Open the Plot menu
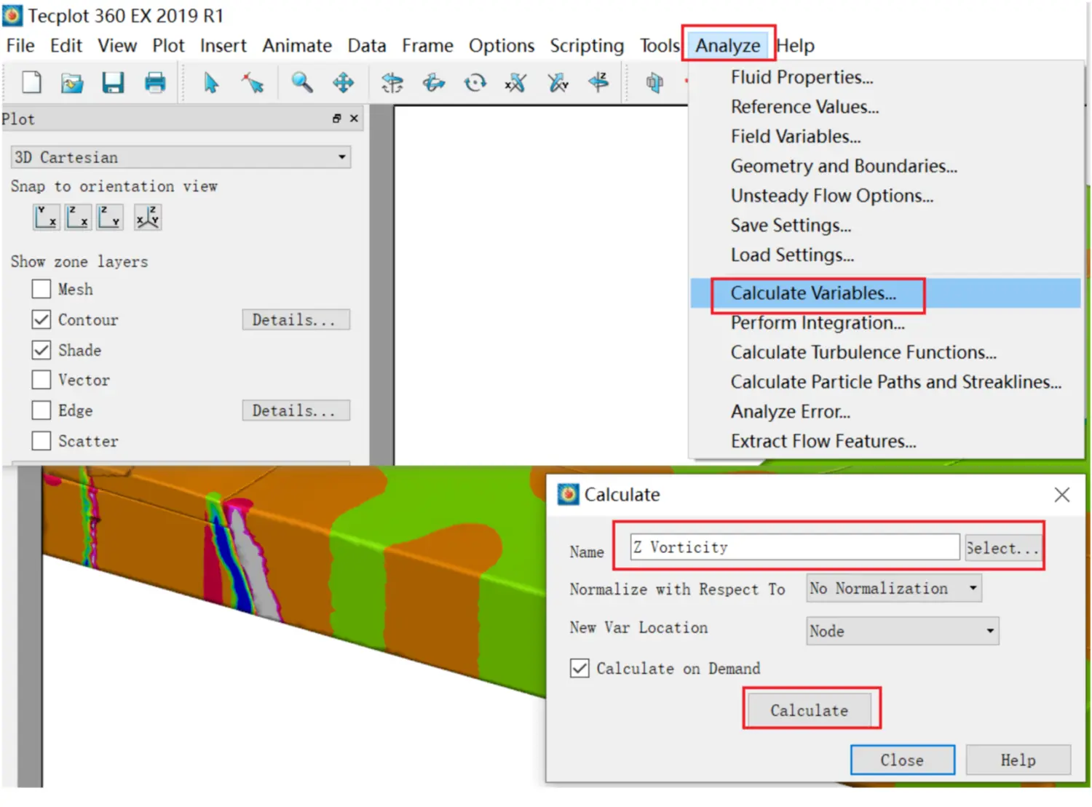The width and height of the screenshot is (1092, 807). point(168,46)
